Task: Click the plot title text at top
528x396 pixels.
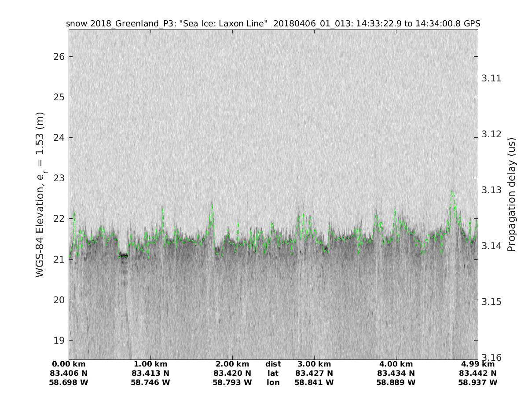Action: click(x=273, y=24)
